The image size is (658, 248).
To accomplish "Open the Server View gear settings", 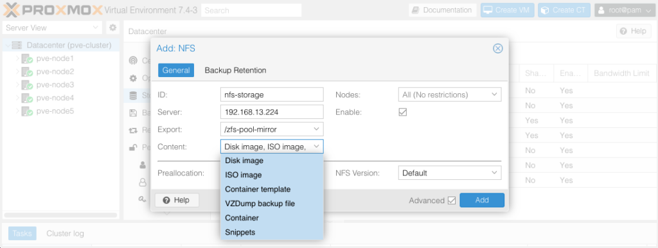I will 112,28.
